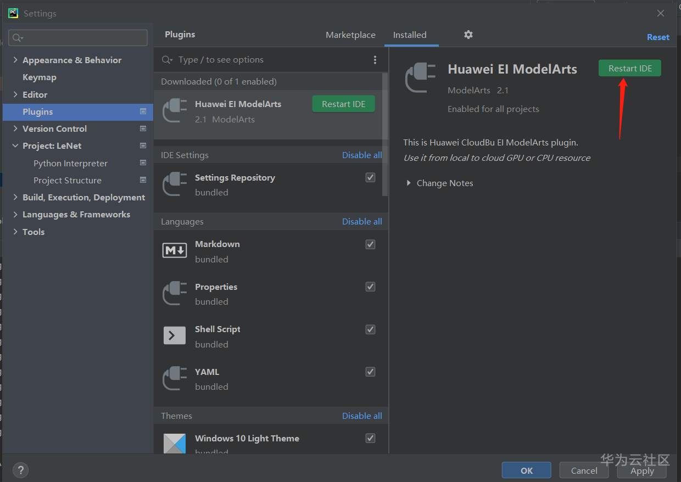
Task: Click the Reset link
Action: point(658,37)
